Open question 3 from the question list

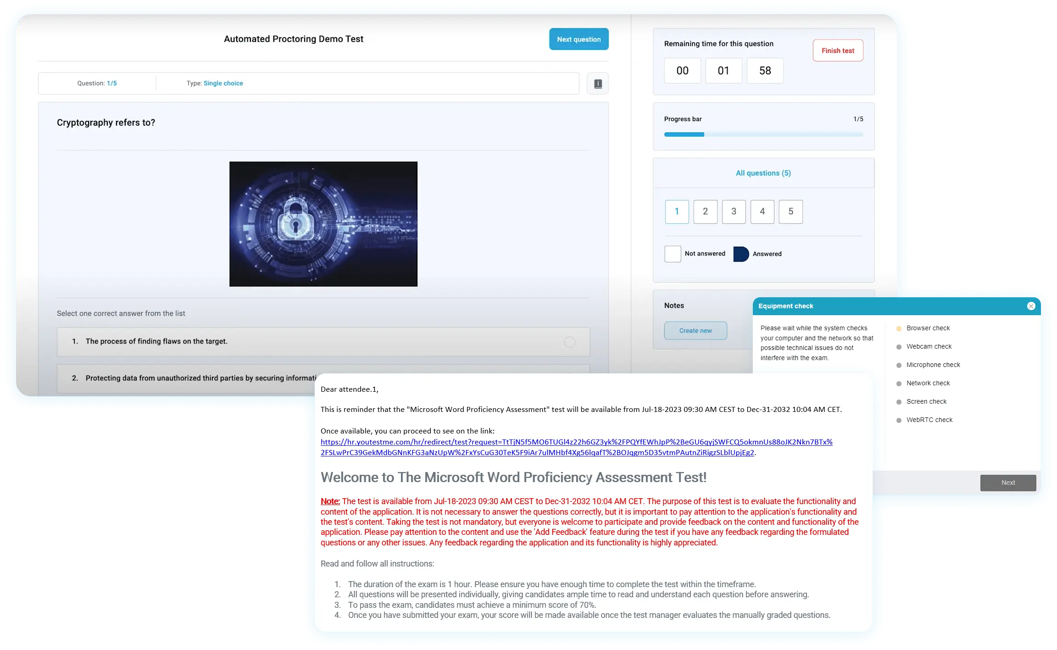click(734, 212)
